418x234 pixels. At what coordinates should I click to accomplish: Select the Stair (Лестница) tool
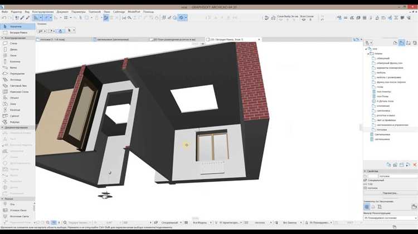click(18, 79)
